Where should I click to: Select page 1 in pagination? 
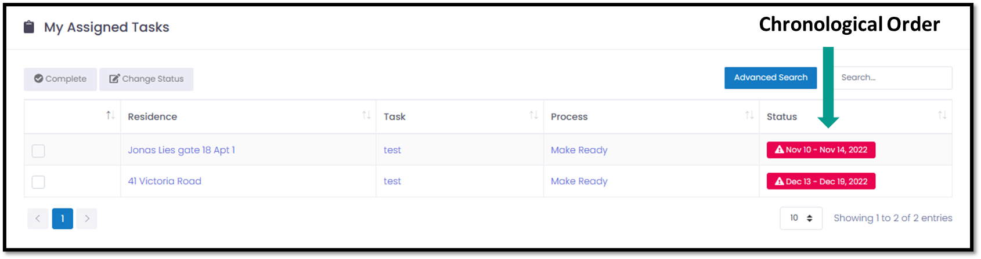pos(62,218)
